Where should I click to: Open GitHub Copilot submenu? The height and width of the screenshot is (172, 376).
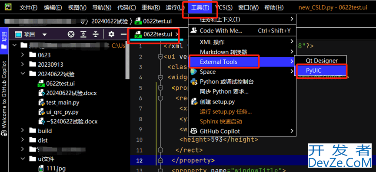click(242, 131)
